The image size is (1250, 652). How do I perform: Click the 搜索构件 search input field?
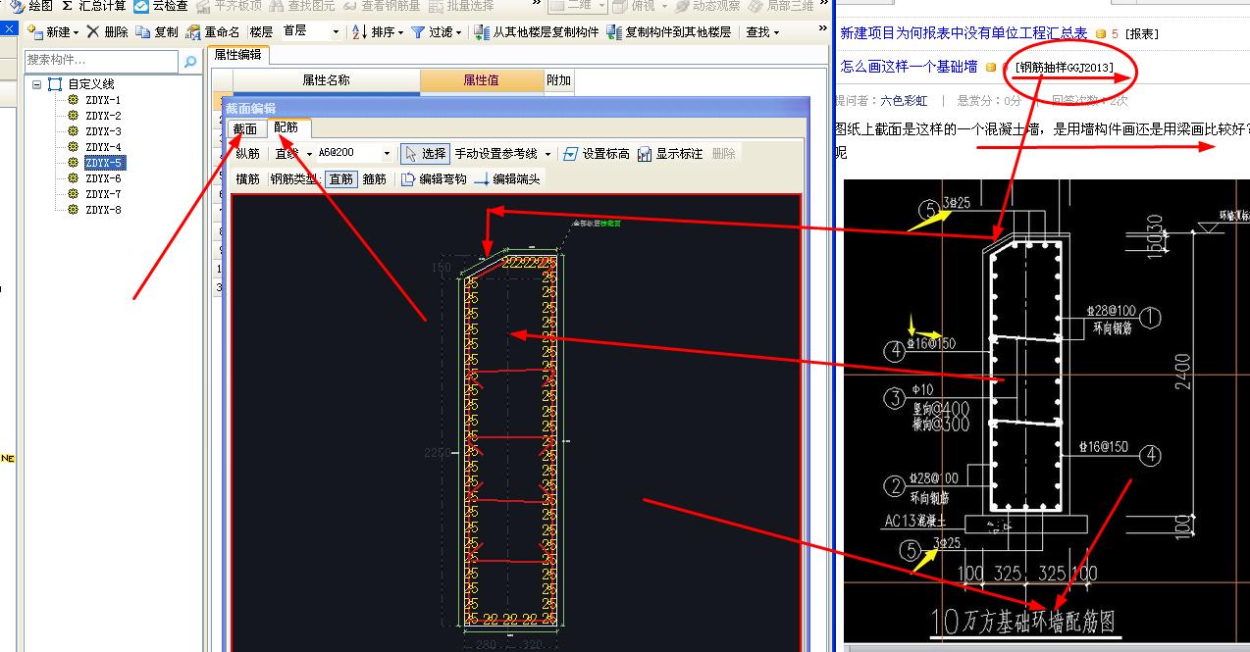pos(103,62)
